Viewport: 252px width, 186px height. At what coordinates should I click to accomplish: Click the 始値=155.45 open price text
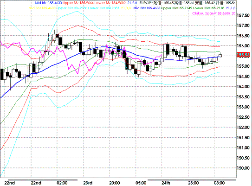(x=164, y=3)
